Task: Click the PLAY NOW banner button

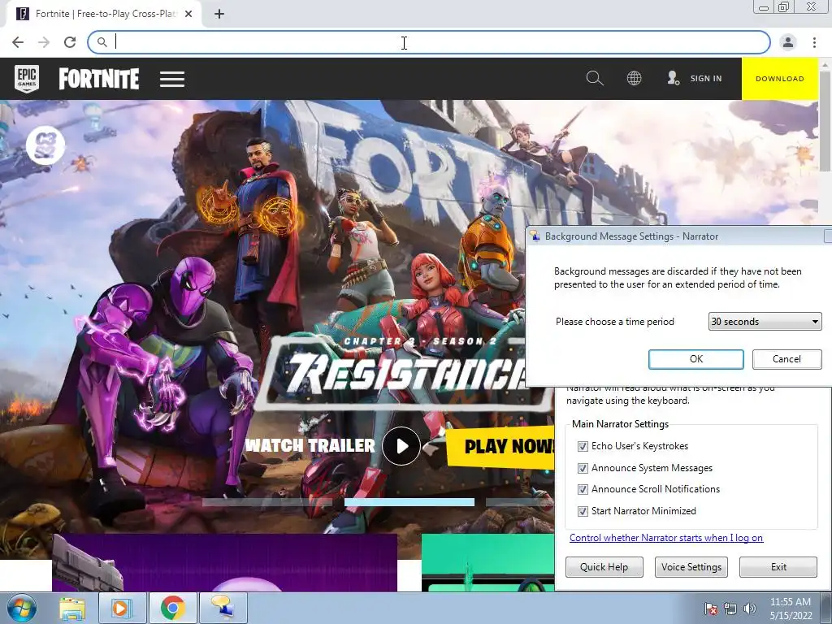Action: (x=500, y=446)
